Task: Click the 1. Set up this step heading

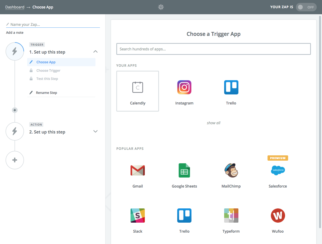Action: (47, 52)
